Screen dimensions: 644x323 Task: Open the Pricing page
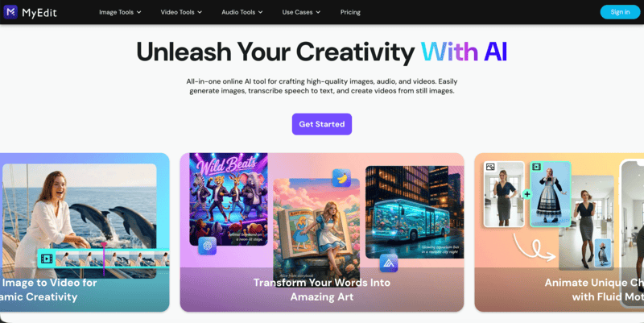tap(350, 12)
